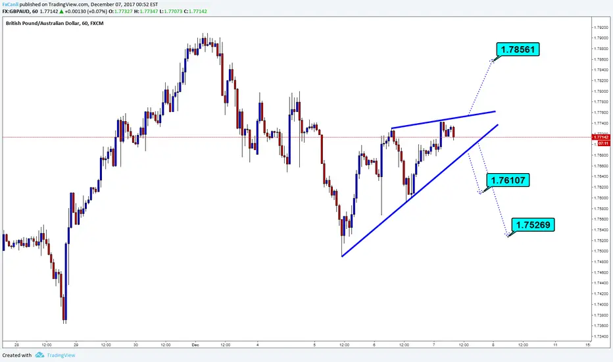Click the 11 date label on time axis
This screenshot has width=613, height=362.
coord(555,345)
